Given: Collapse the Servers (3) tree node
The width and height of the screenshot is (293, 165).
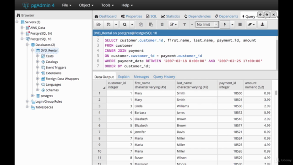Looking at the screenshot, I should (17, 22).
